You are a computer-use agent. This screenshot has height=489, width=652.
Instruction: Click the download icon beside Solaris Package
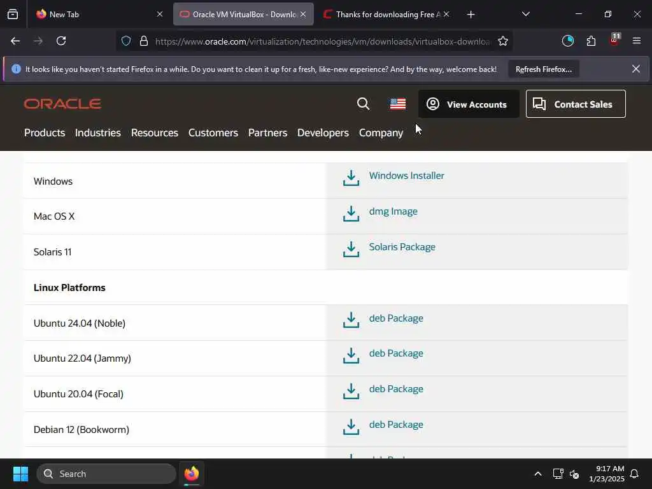pos(351,250)
